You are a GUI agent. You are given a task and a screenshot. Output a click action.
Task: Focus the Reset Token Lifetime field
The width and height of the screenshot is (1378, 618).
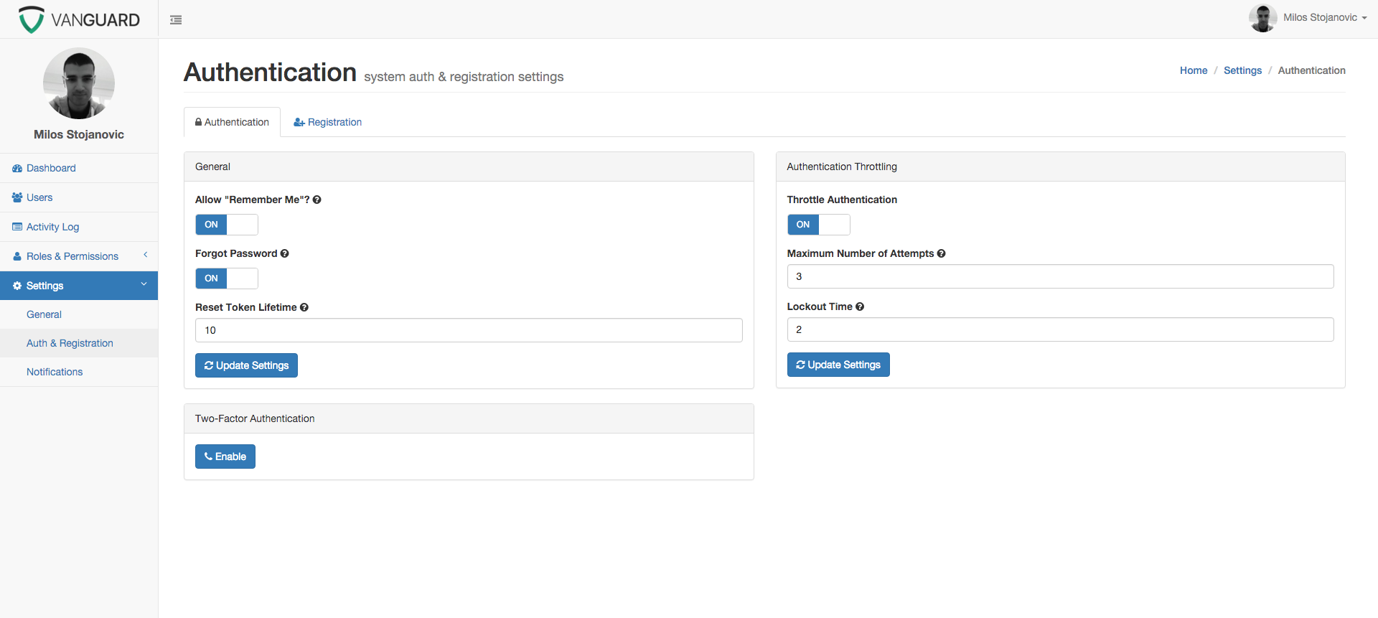click(469, 330)
